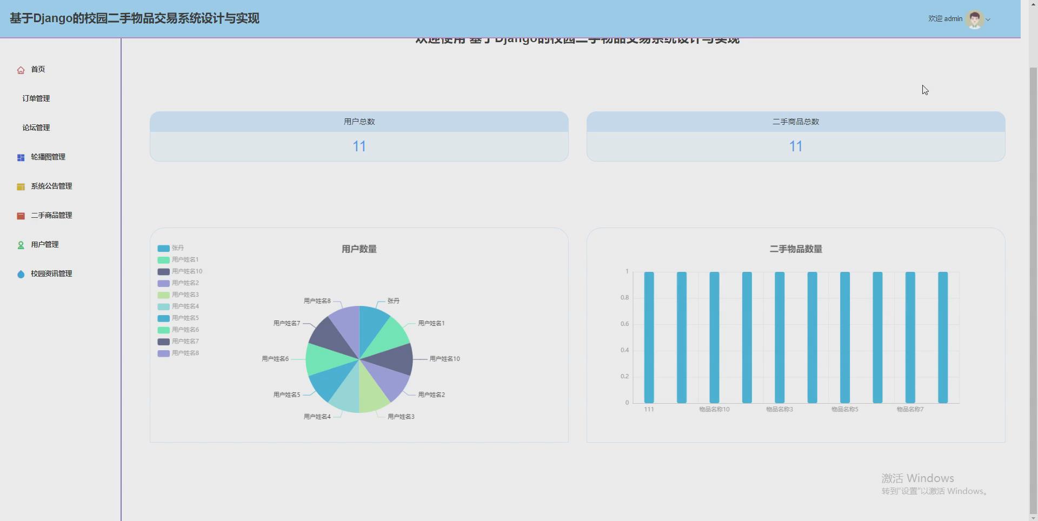1038x521 pixels.
Task: Click the bar above the 111 label
Action: coord(649,337)
